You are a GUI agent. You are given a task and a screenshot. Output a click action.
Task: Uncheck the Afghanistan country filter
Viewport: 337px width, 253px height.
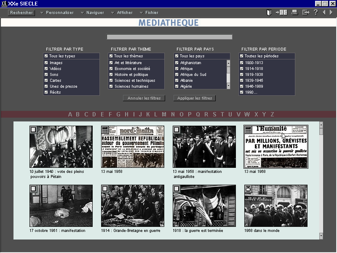(x=177, y=63)
